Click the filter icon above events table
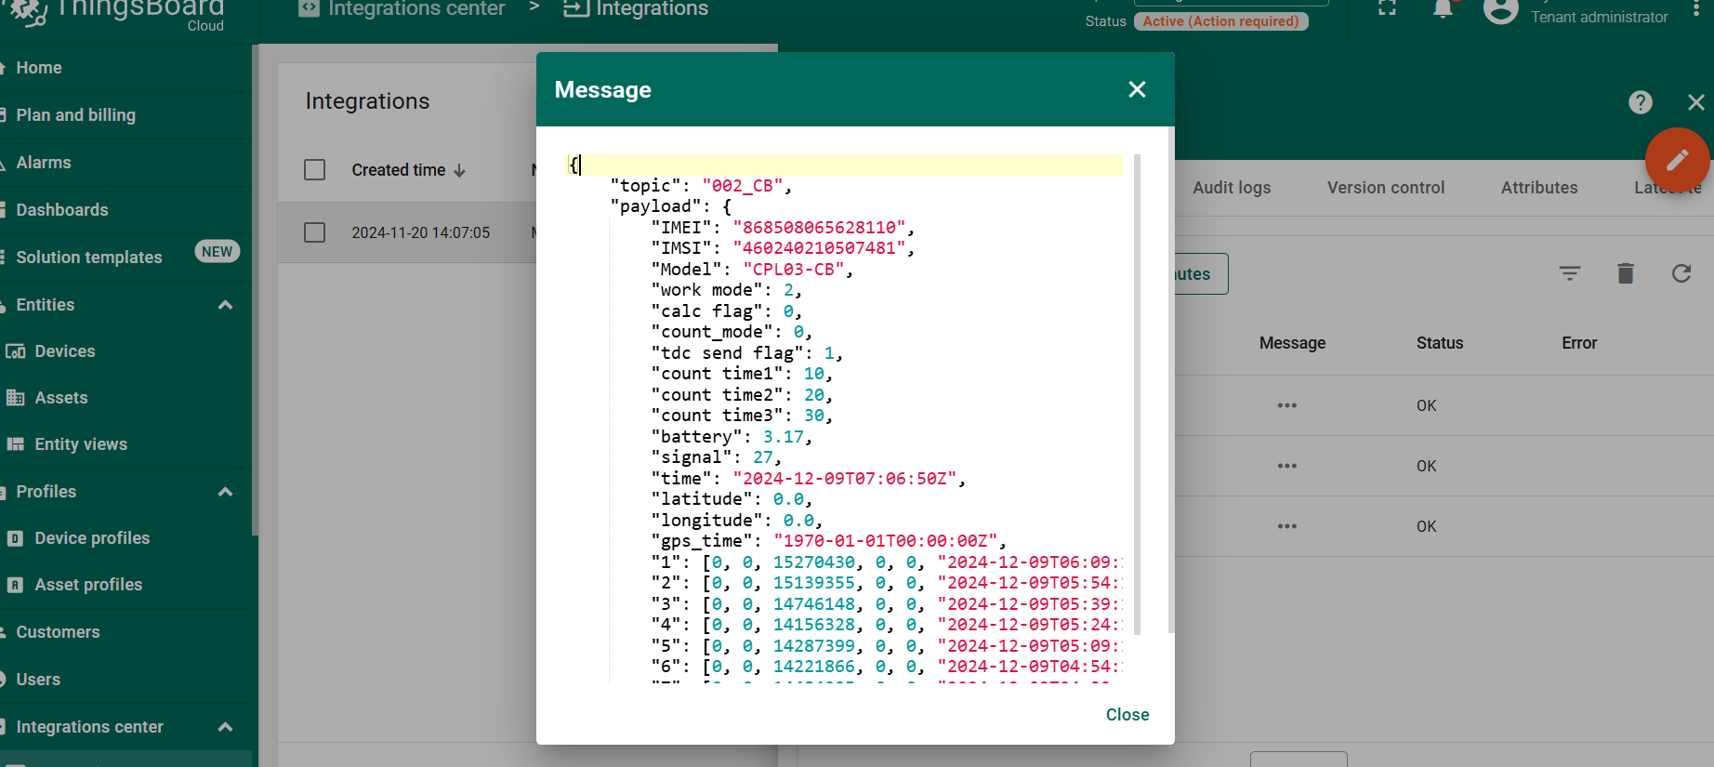 [1570, 273]
